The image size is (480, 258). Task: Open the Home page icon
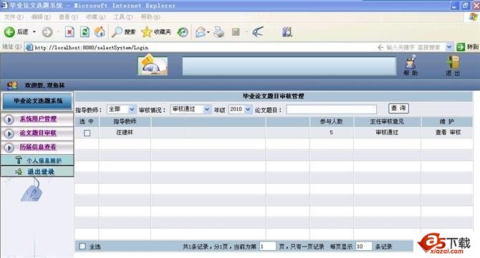pyautogui.click(x=100, y=31)
